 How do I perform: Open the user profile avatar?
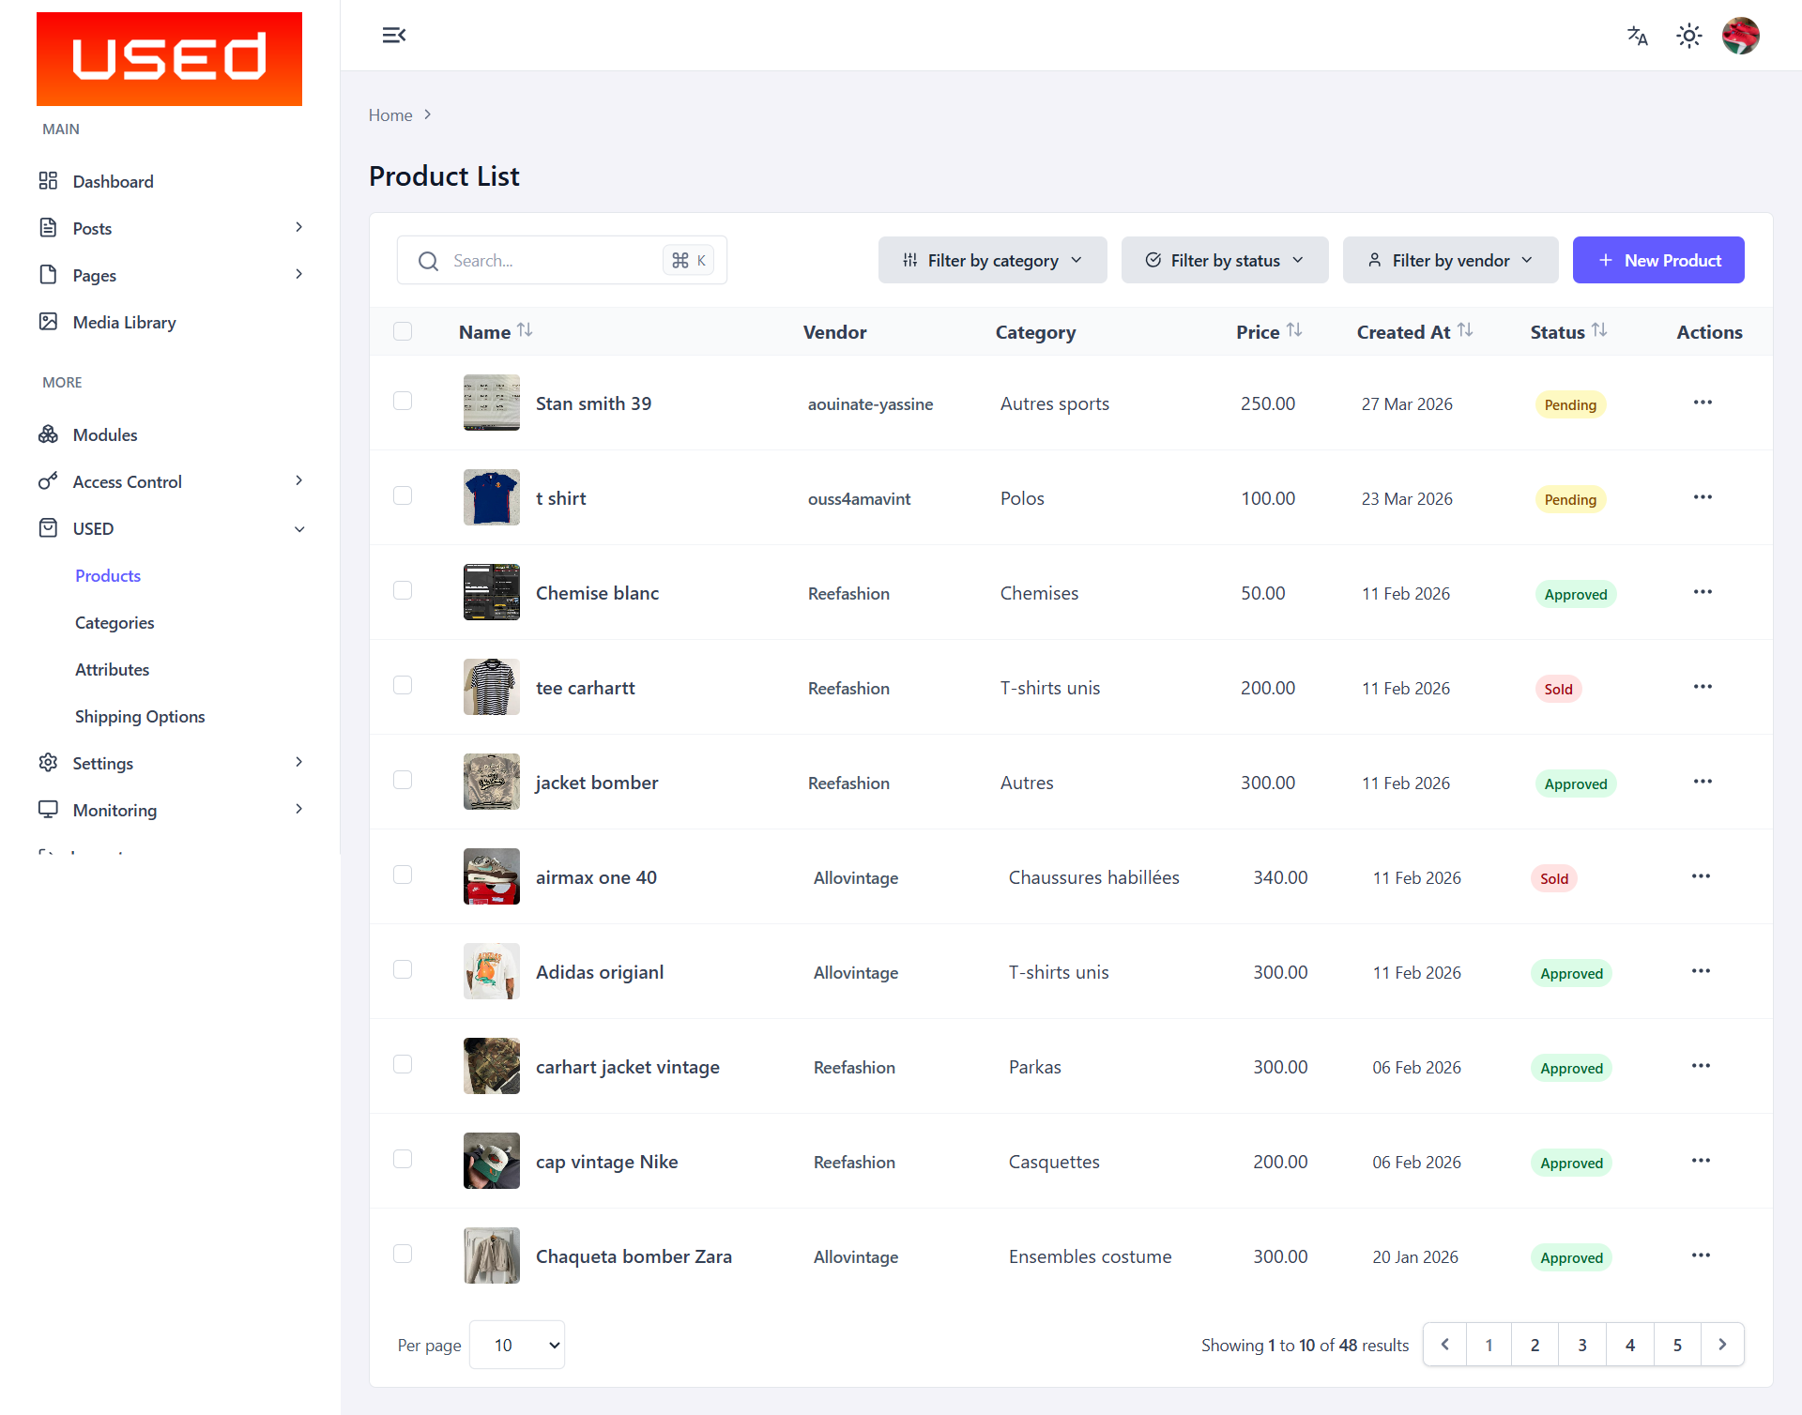click(x=1741, y=35)
